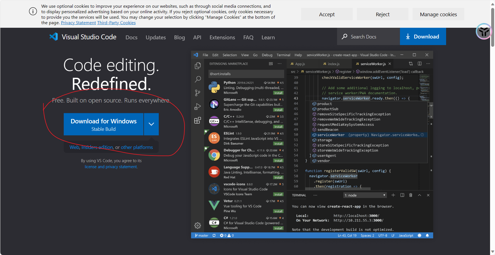Click 'Ln 43, Col 19' in status bar

[347, 235]
